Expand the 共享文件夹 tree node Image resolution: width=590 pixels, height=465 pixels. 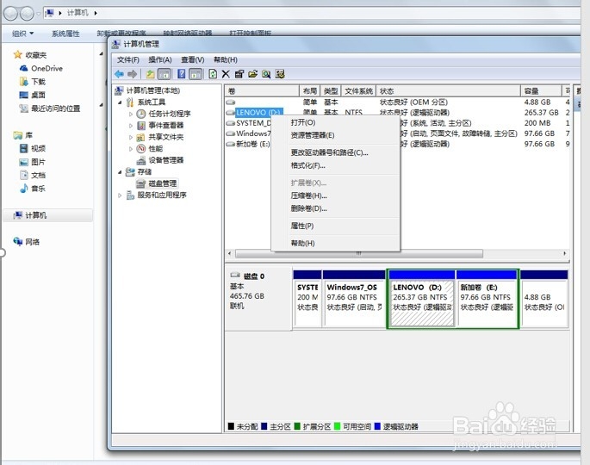click(x=131, y=137)
